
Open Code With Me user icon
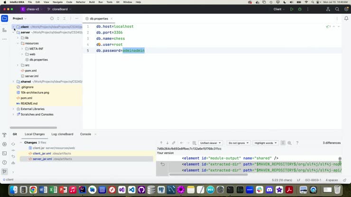point(328,9)
